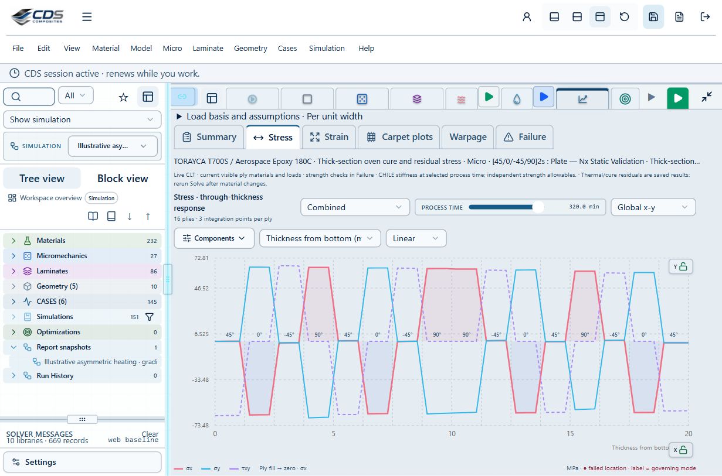The width and height of the screenshot is (722, 476).
Task: Open the line chart results tab
Action: (x=582, y=99)
